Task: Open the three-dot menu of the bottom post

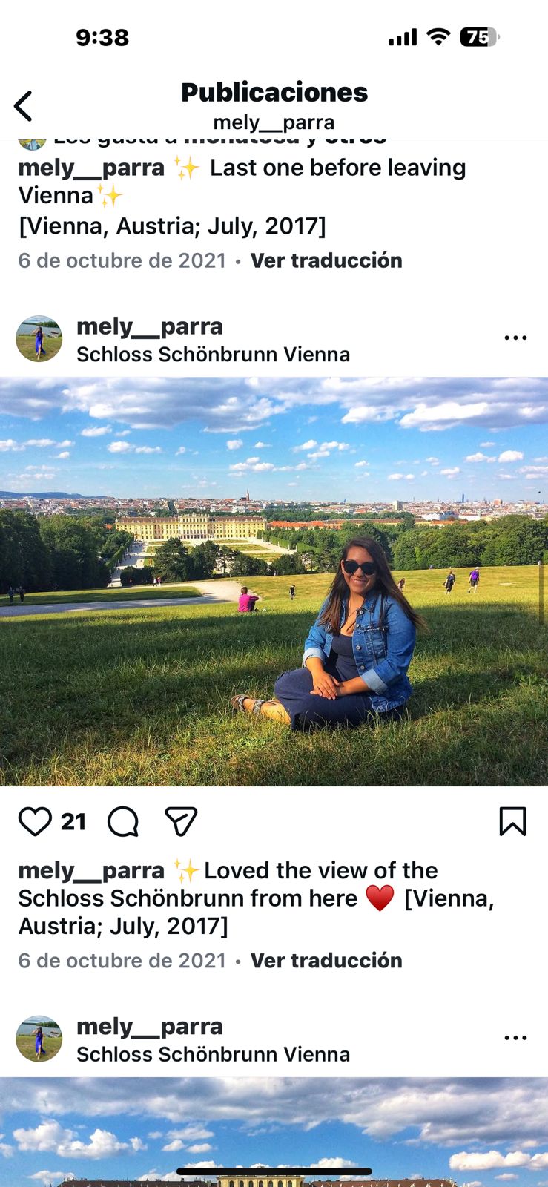Action: (x=515, y=1038)
